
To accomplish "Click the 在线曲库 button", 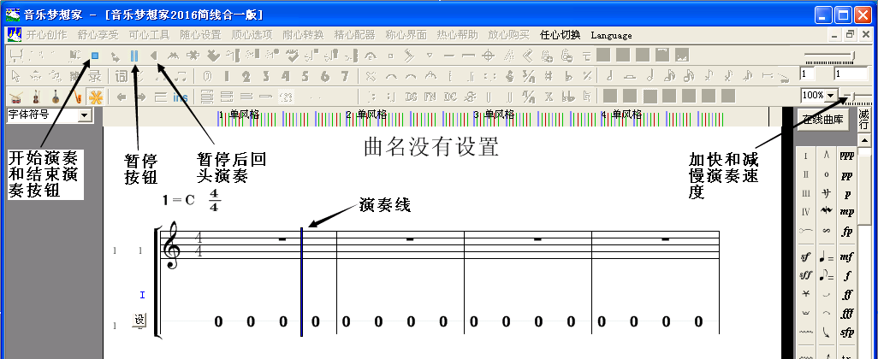I will tap(822, 119).
